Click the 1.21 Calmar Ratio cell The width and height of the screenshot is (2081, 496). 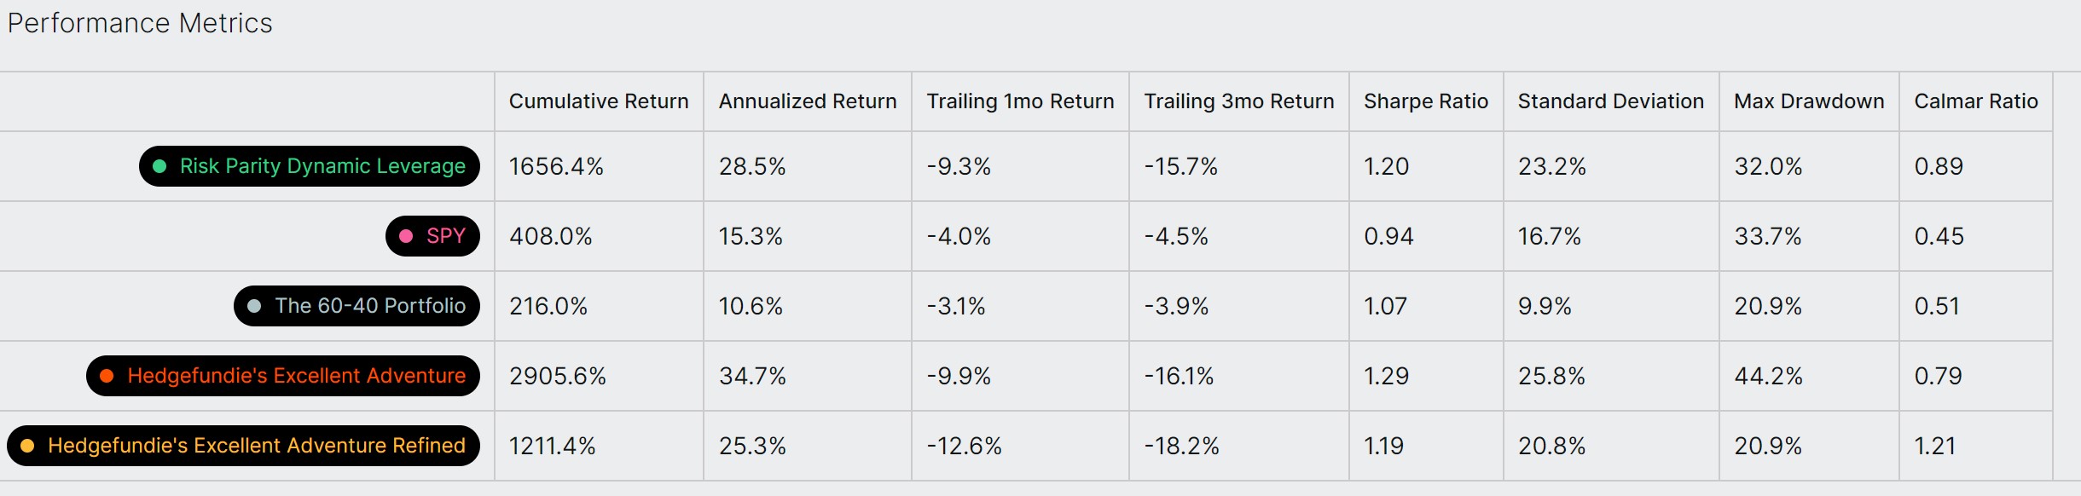coord(1935,446)
